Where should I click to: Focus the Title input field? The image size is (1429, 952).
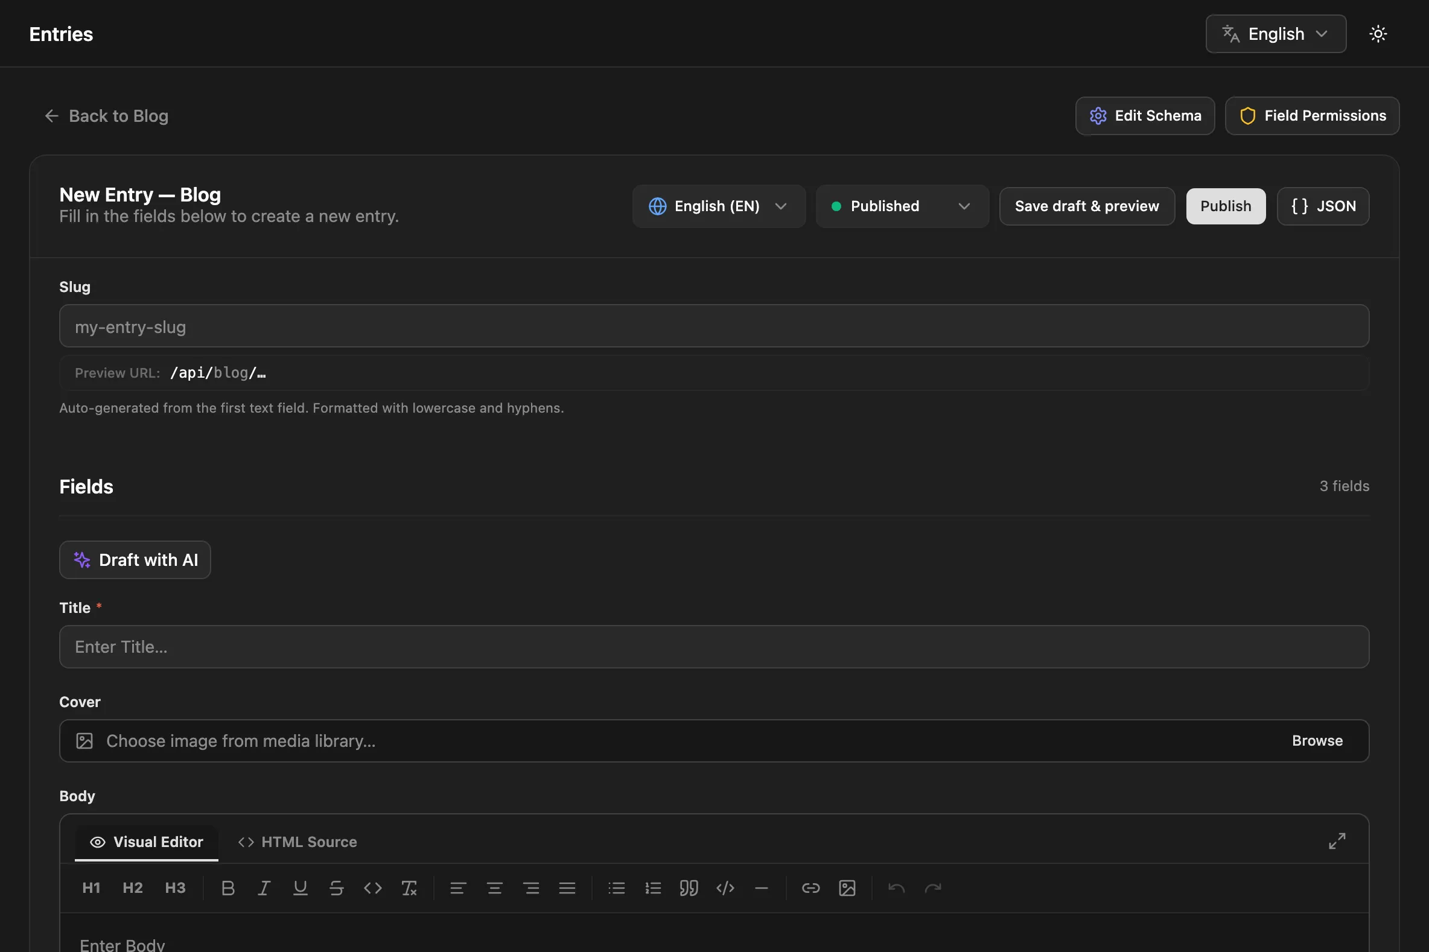(714, 647)
